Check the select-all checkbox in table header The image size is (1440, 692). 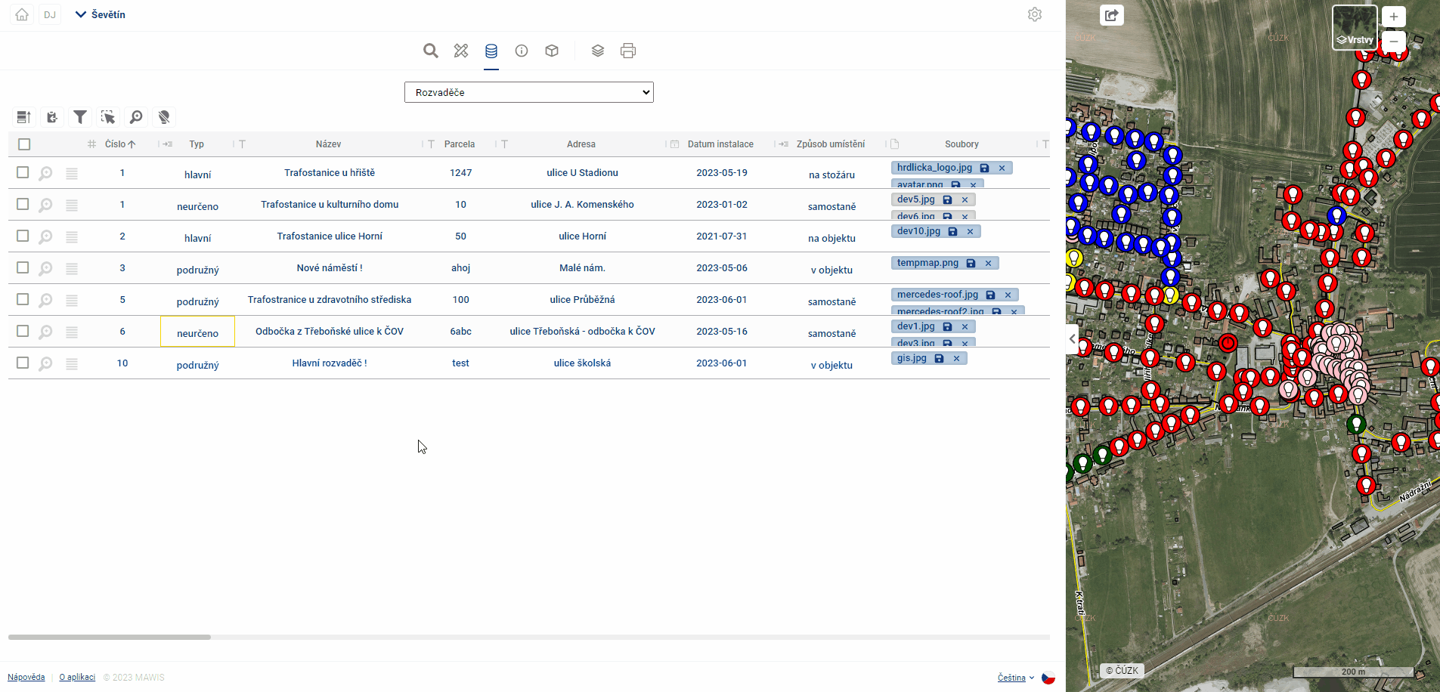coord(24,144)
